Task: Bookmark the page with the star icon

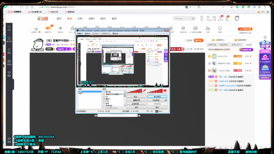Action: pyautogui.click(x=32, y=7)
